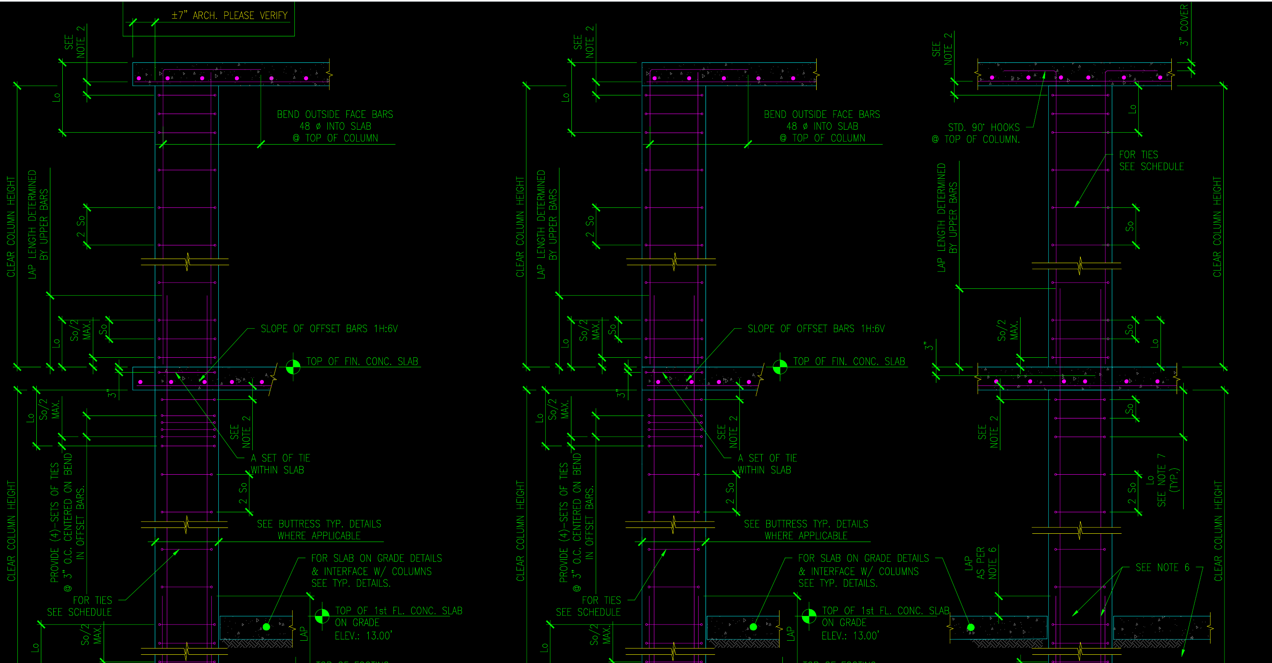
Task: Select 'ELEV.: 13.00'' text in left detail
Action: point(363,636)
